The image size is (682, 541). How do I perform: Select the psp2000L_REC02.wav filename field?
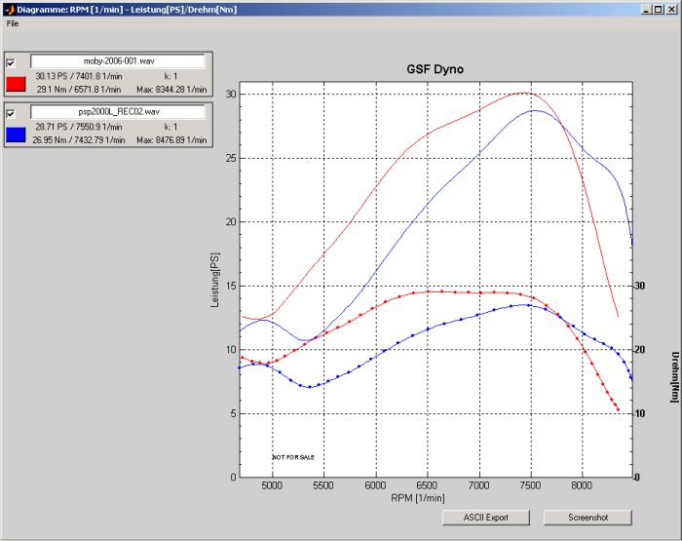(117, 112)
